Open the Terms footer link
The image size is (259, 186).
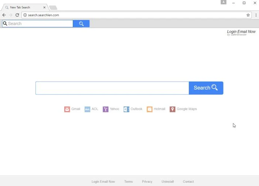[x=128, y=182]
